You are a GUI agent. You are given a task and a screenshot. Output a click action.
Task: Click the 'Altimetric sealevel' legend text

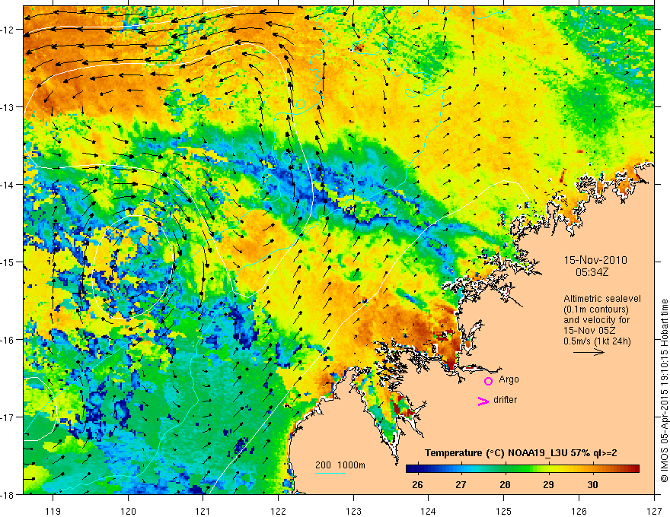[x=602, y=299]
